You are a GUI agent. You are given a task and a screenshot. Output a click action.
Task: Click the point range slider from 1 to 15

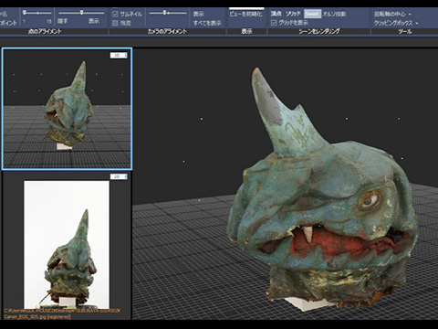click(x=37, y=13)
